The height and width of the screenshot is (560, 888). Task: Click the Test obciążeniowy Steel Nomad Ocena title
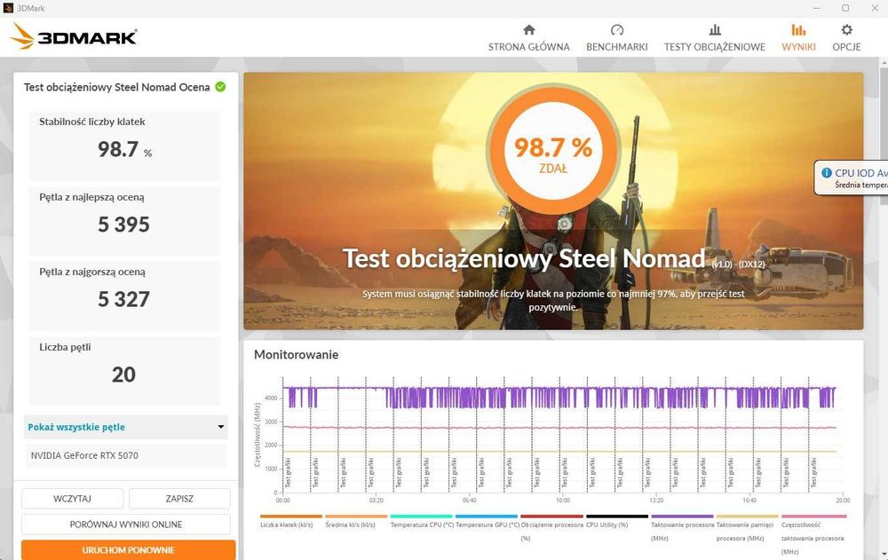point(116,87)
